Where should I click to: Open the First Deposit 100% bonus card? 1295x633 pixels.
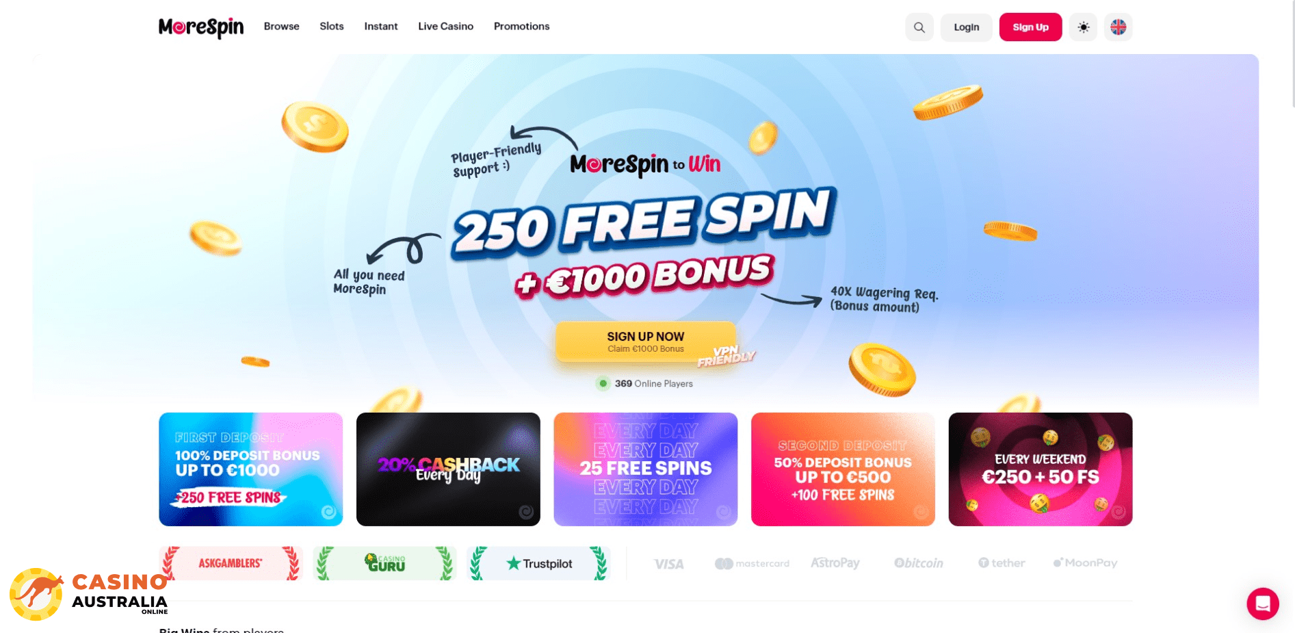pyautogui.click(x=251, y=469)
